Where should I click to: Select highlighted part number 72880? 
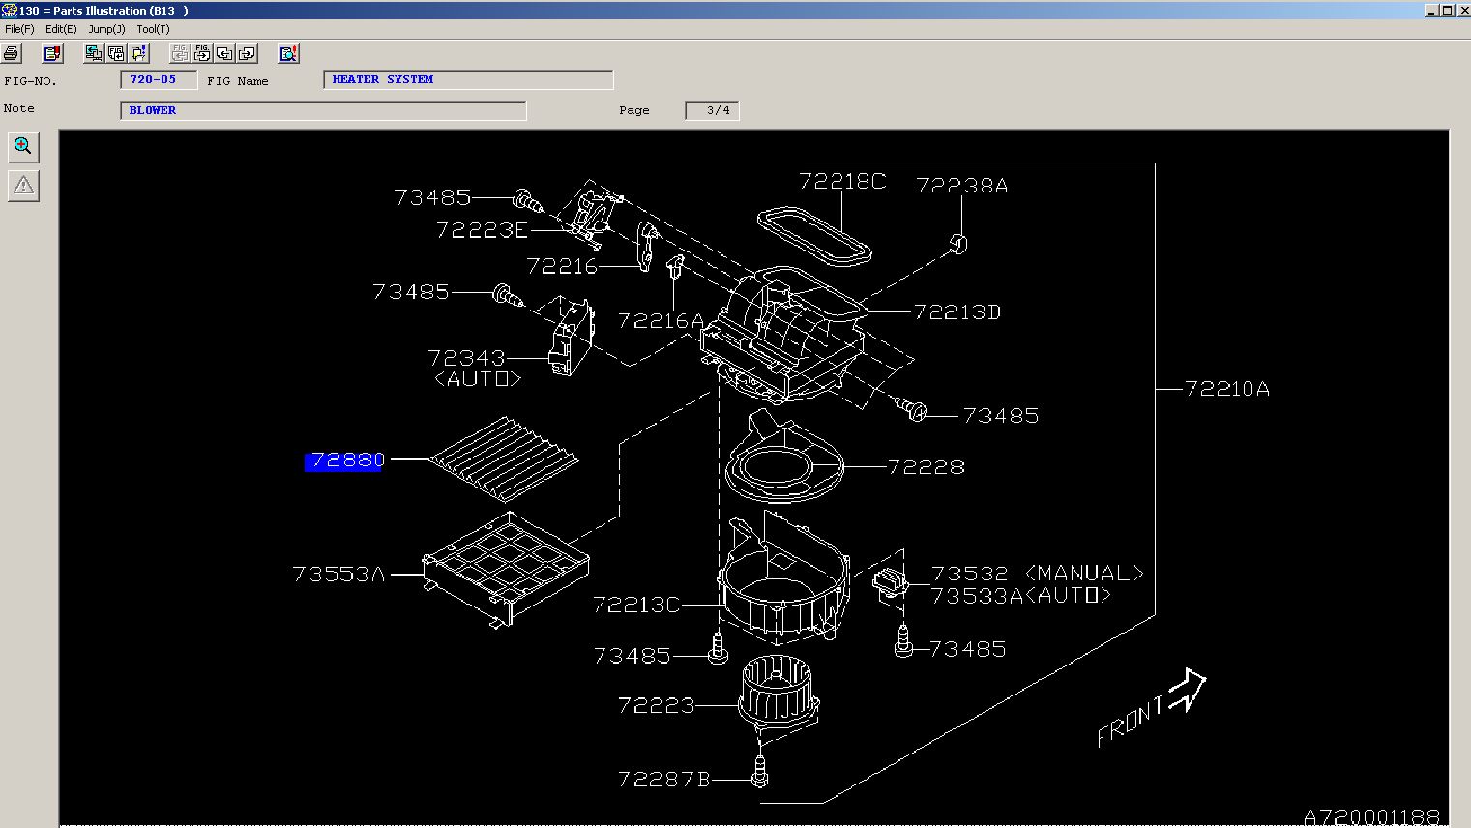click(346, 461)
